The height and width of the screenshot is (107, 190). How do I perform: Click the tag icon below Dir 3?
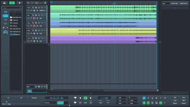[x=4, y=28]
